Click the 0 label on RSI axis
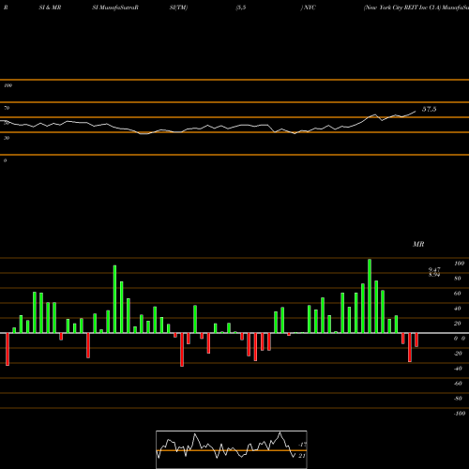The width and height of the screenshot is (469, 469). pyautogui.click(x=5, y=160)
